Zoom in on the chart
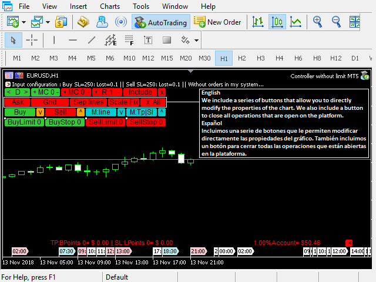 coord(318,22)
